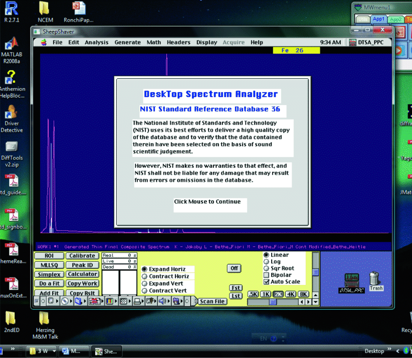Click the Copy Work button

tap(82, 283)
